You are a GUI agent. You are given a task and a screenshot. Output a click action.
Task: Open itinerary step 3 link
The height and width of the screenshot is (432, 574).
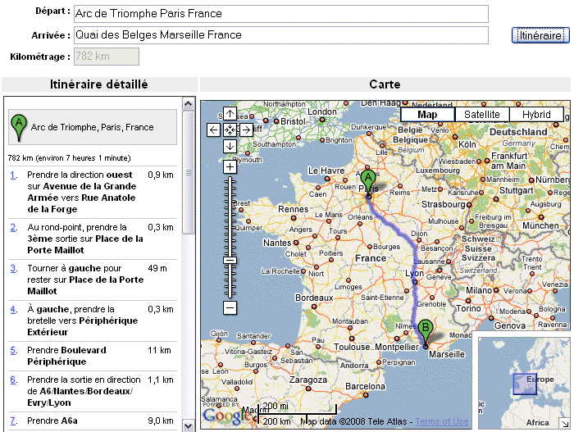click(13, 268)
